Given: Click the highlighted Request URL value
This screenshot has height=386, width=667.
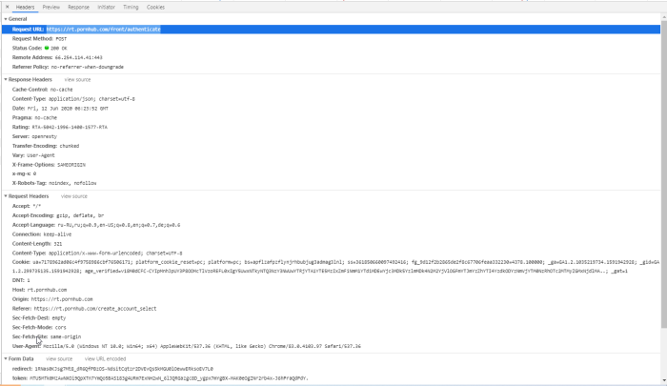Looking at the screenshot, I should [103, 30].
